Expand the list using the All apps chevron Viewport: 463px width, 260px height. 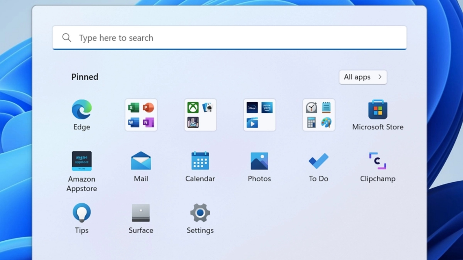point(380,77)
